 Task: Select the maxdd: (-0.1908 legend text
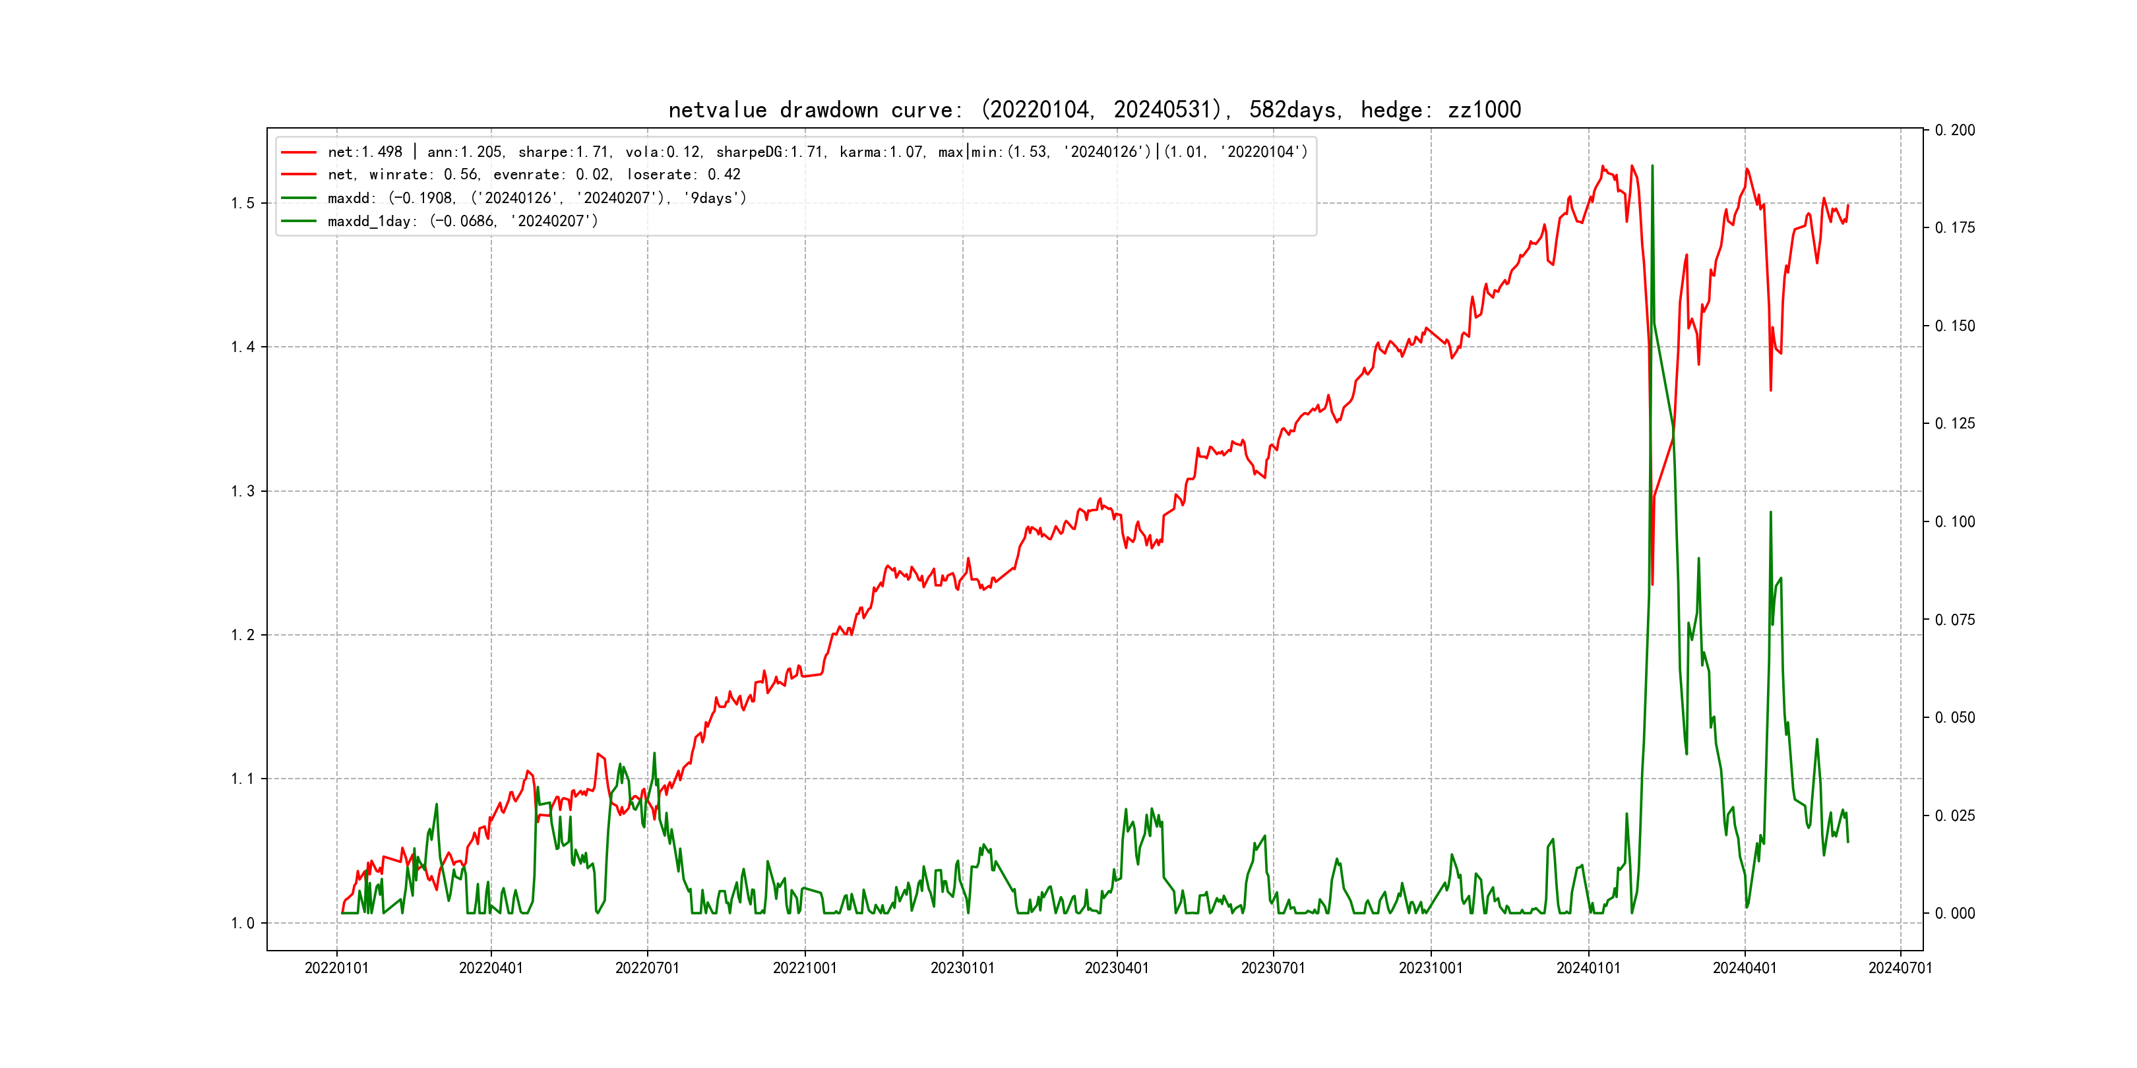coord(537,198)
